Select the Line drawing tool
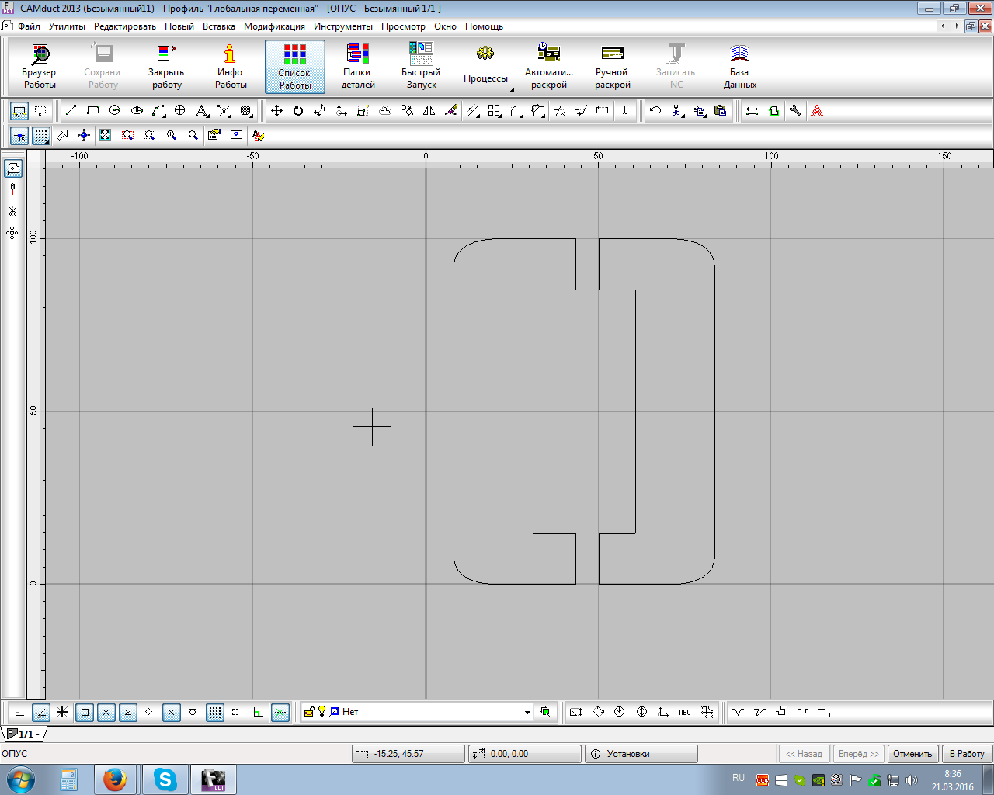 click(x=71, y=110)
